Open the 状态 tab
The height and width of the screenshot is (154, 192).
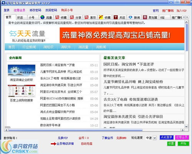pyautogui.click(x=22, y=18)
